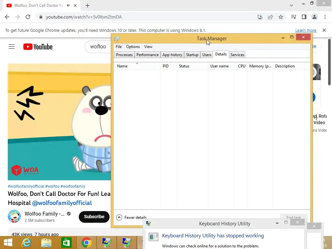Minimize the Keyboard History Utility dialog
This screenshot has height=249, width=332.
click(x=277, y=222)
